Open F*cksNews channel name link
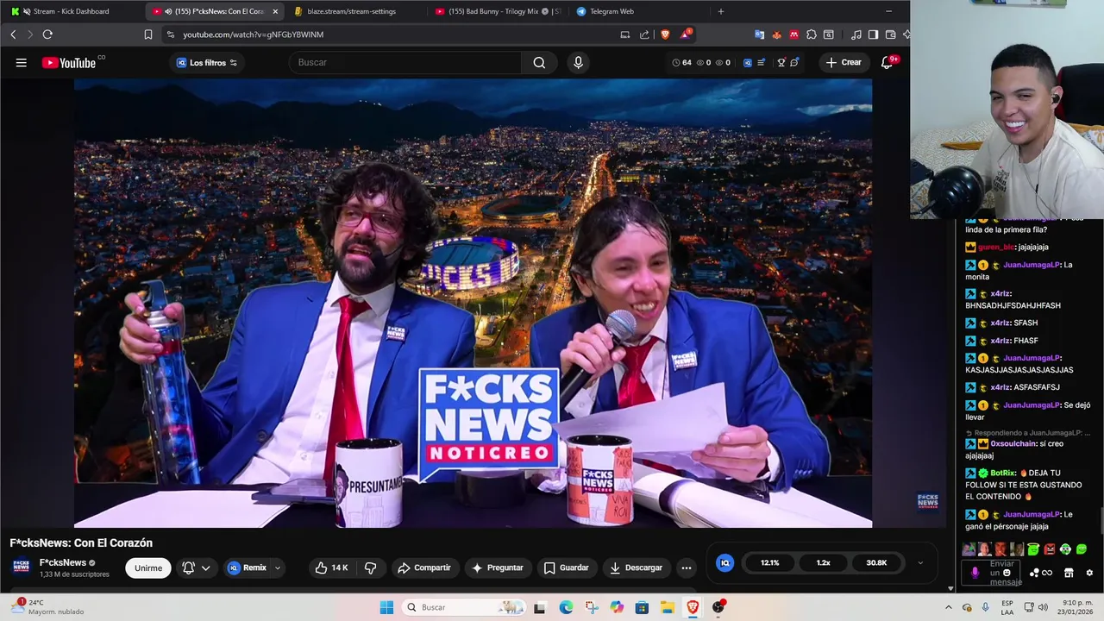This screenshot has width=1104, height=621. (x=62, y=562)
